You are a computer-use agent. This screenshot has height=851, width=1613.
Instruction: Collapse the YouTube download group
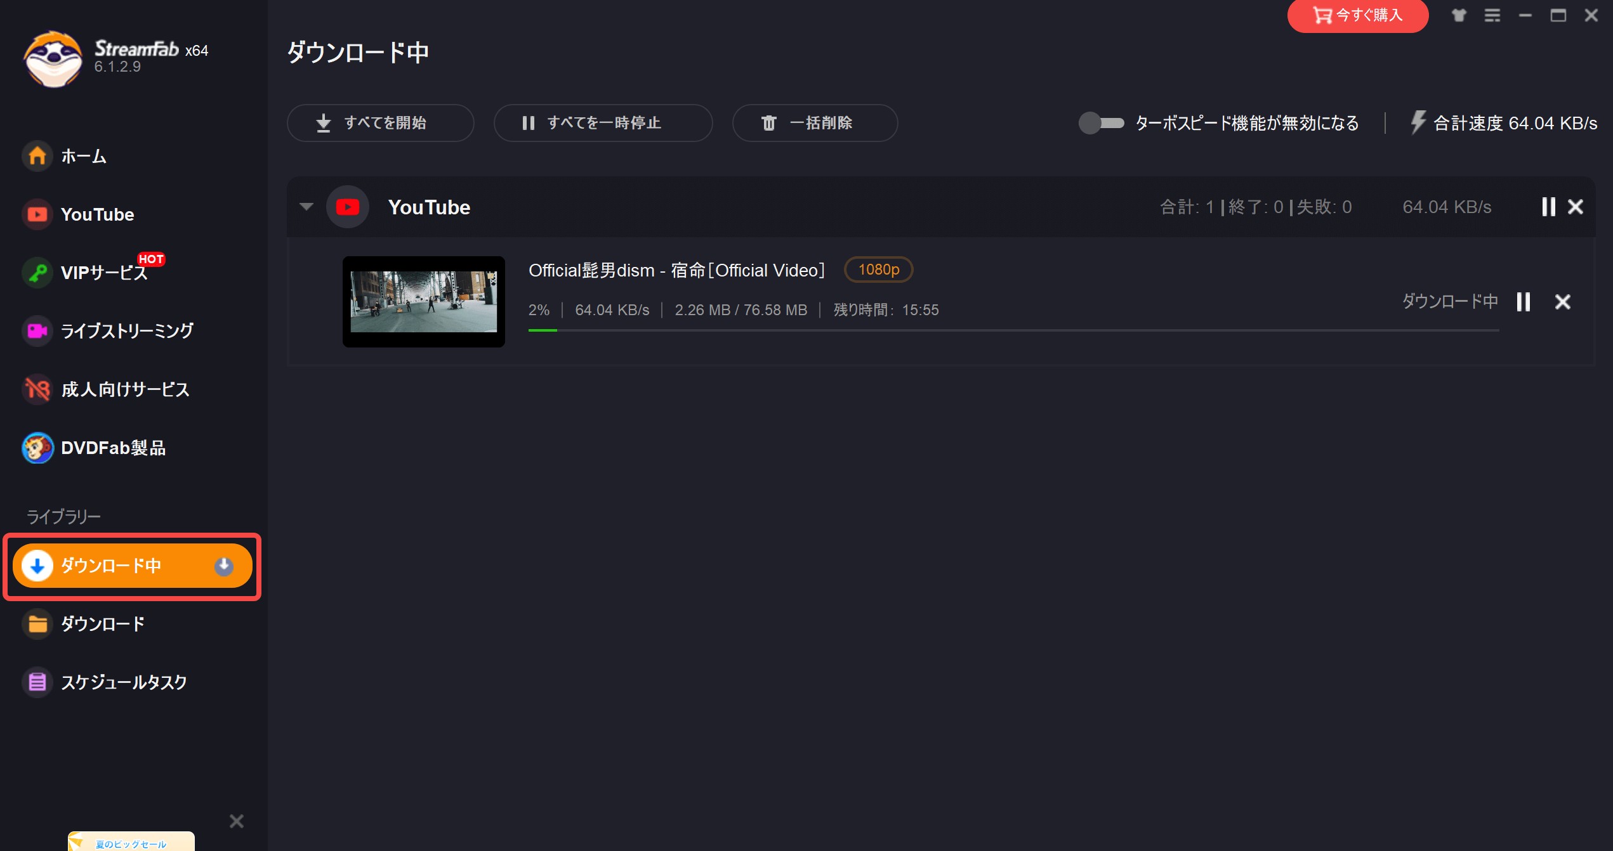click(306, 207)
